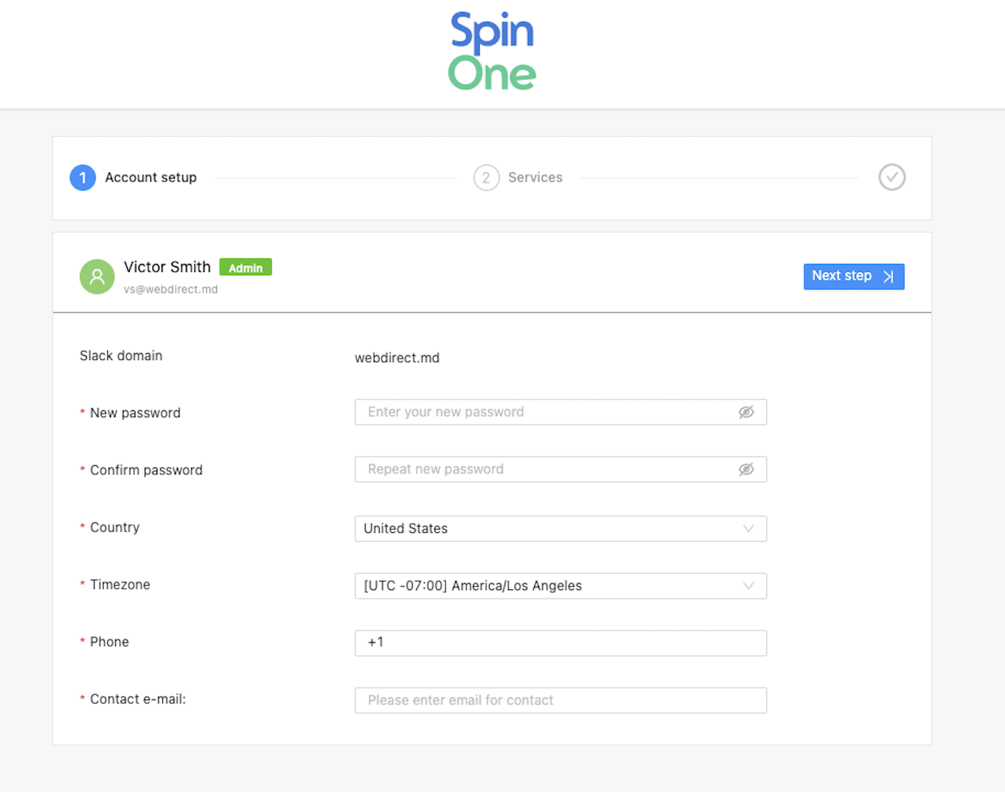Select the United States country field

point(560,529)
